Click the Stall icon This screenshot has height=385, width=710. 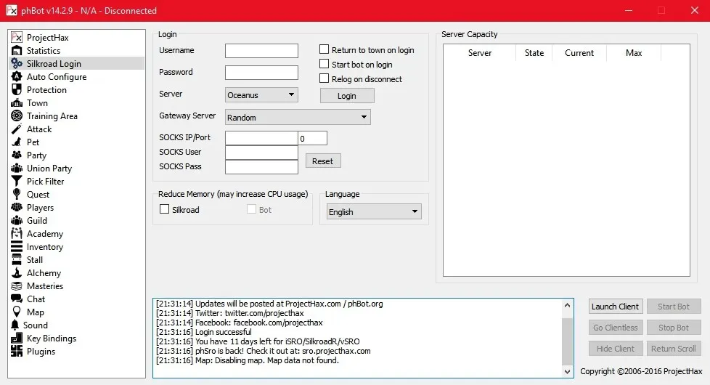[x=17, y=259]
